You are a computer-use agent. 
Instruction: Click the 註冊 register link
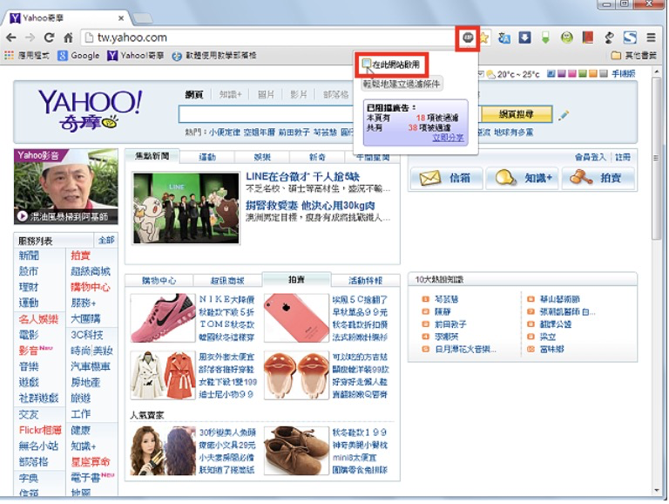click(x=623, y=157)
